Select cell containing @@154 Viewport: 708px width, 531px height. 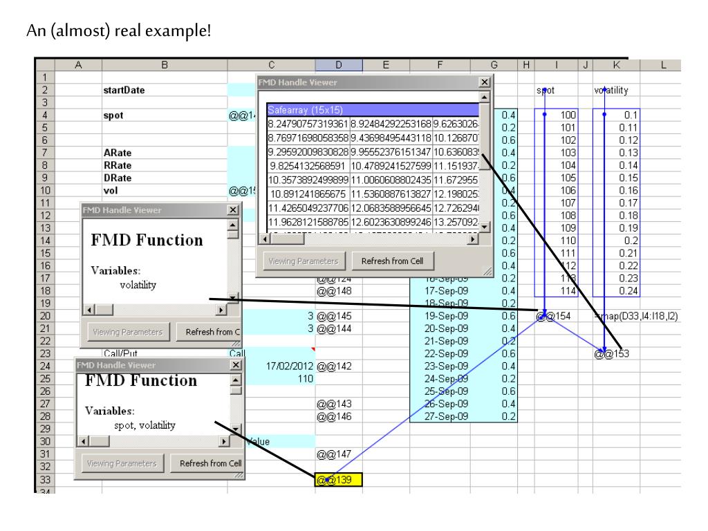tap(557, 316)
